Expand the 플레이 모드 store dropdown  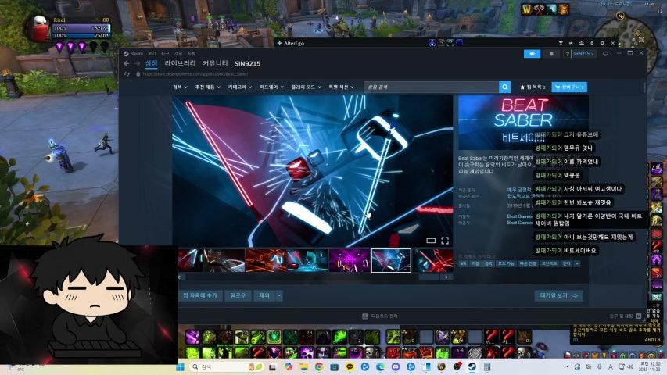point(306,87)
